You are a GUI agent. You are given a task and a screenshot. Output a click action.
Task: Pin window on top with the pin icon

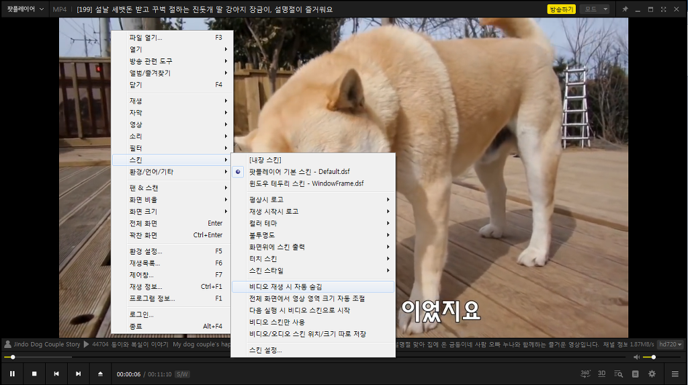click(626, 9)
